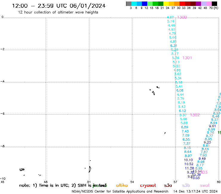Click the 'note: 1) Time is in UTC' text
Screen dimensions: 221x194
click(44, 185)
